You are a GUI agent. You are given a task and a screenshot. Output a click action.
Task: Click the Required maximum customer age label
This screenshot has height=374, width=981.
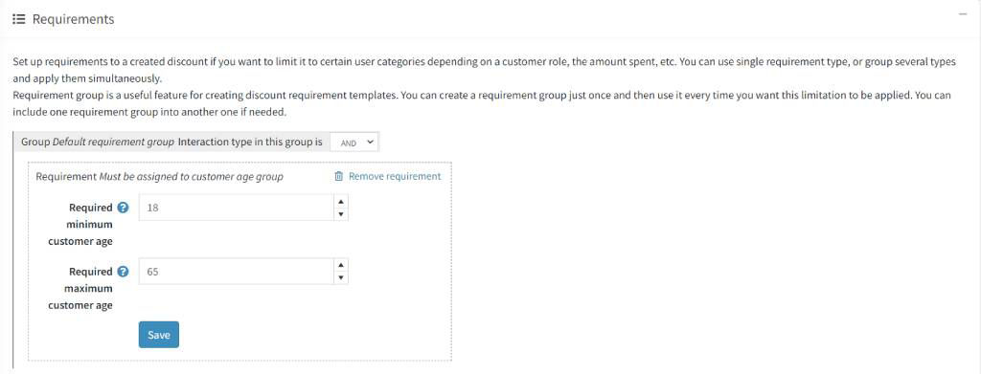click(x=80, y=289)
